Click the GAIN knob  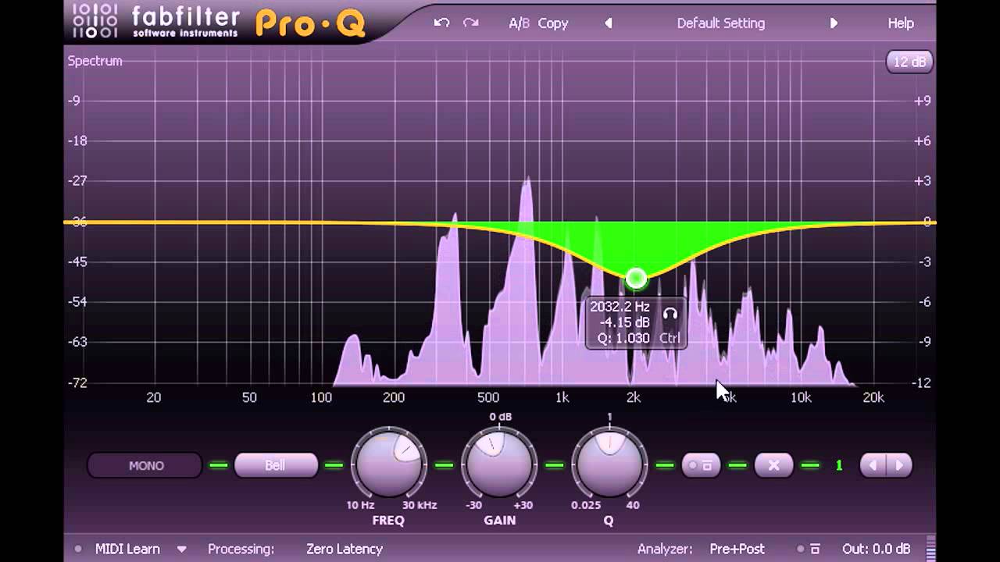pyautogui.click(x=498, y=464)
